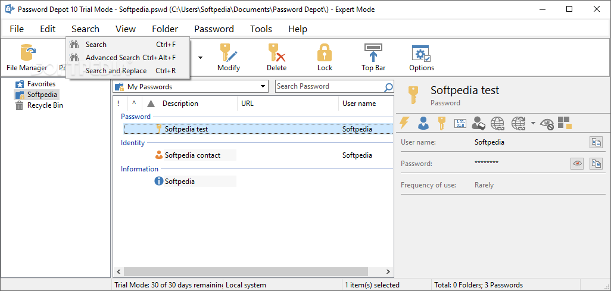The height and width of the screenshot is (291, 611).
Task: Click the Rarely frequency of use value
Action: click(484, 185)
